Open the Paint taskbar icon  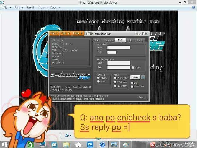pyautogui.click(x=126, y=144)
